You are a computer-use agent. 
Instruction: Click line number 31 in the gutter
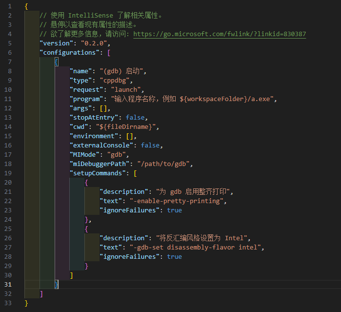9,284
